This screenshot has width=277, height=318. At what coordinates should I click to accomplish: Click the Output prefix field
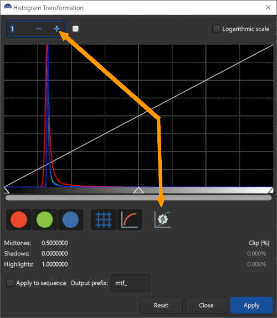(x=131, y=283)
